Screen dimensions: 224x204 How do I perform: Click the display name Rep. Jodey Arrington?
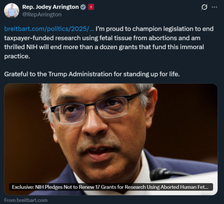tap(50, 7)
